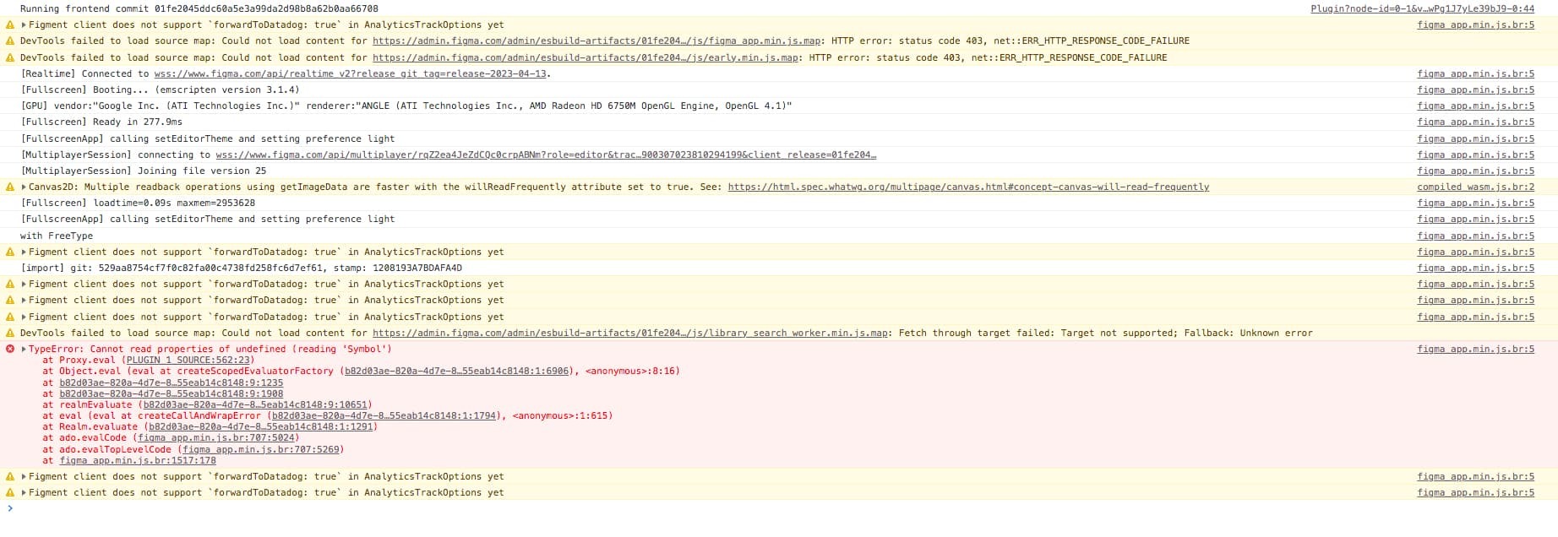Open source link on the Ready in 277.9ms row
Image resolution: width=1558 pixels, height=537 pixels.
coord(1475,122)
